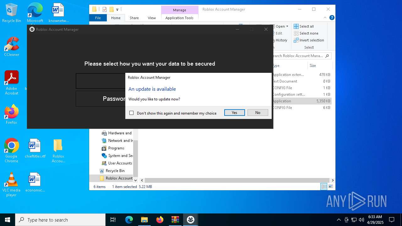The width and height of the screenshot is (402, 226).
Task: Show hidden tray icons chevron
Action: click(x=339, y=220)
